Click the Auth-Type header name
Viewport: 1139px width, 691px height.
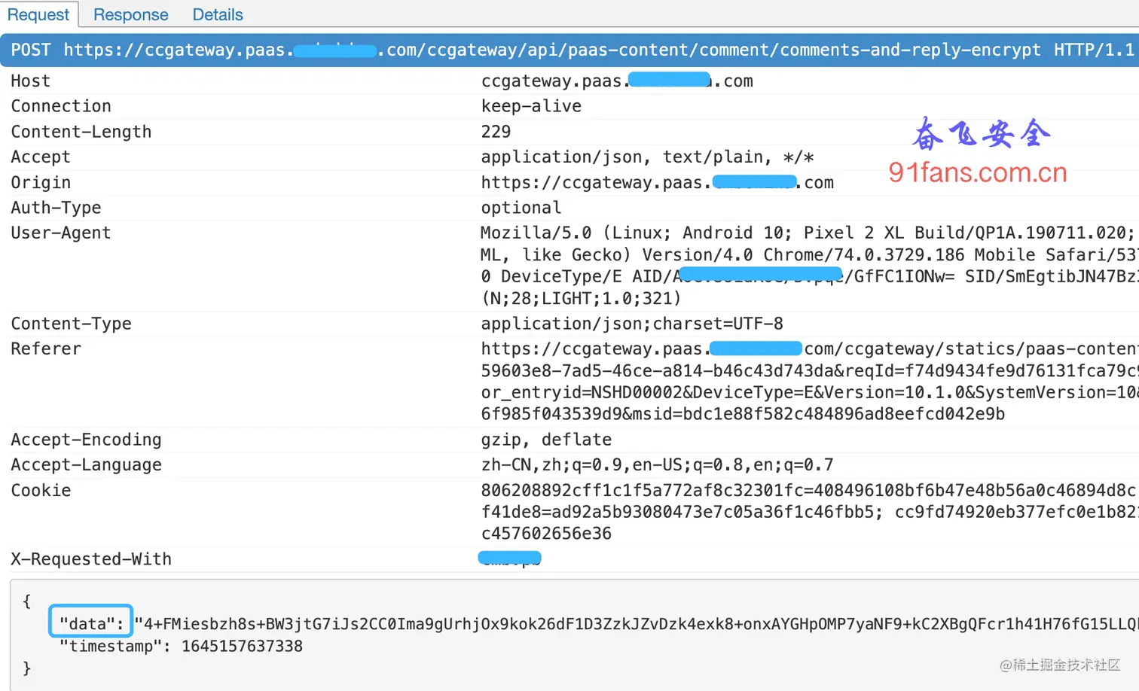[56, 208]
